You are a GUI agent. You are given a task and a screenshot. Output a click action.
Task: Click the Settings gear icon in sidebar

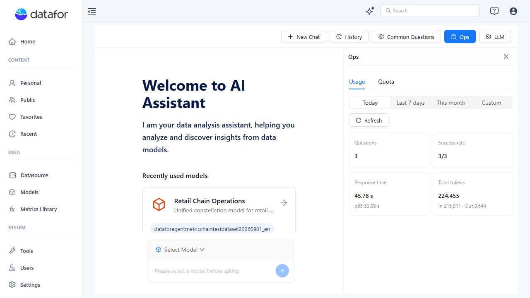(12, 285)
